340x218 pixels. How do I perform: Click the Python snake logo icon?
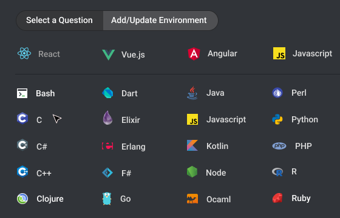[x=277, y=119]
